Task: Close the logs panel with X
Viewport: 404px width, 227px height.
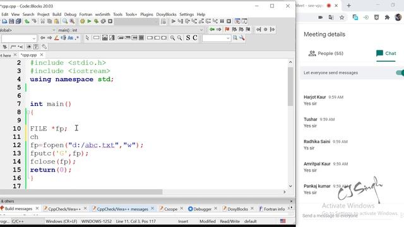Action: [x=291, y=201]
